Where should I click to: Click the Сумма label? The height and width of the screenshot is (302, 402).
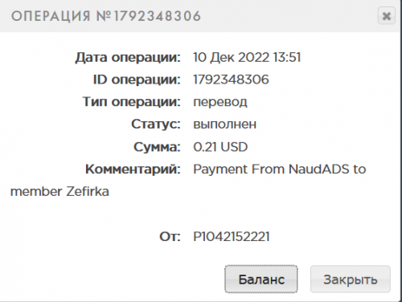tap(157, 147)
